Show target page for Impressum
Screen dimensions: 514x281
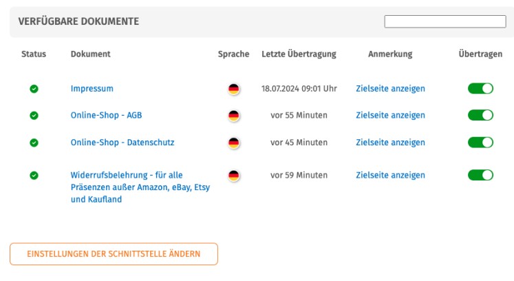(390, 89)
